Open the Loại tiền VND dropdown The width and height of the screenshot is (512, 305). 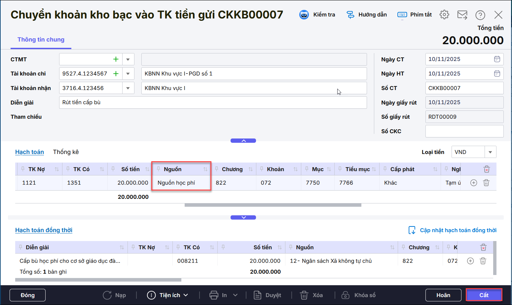click(490, 152)
